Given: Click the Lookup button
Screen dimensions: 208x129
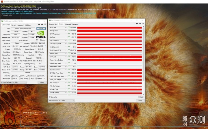Looking at the screenshot, I should coord(41,28).
